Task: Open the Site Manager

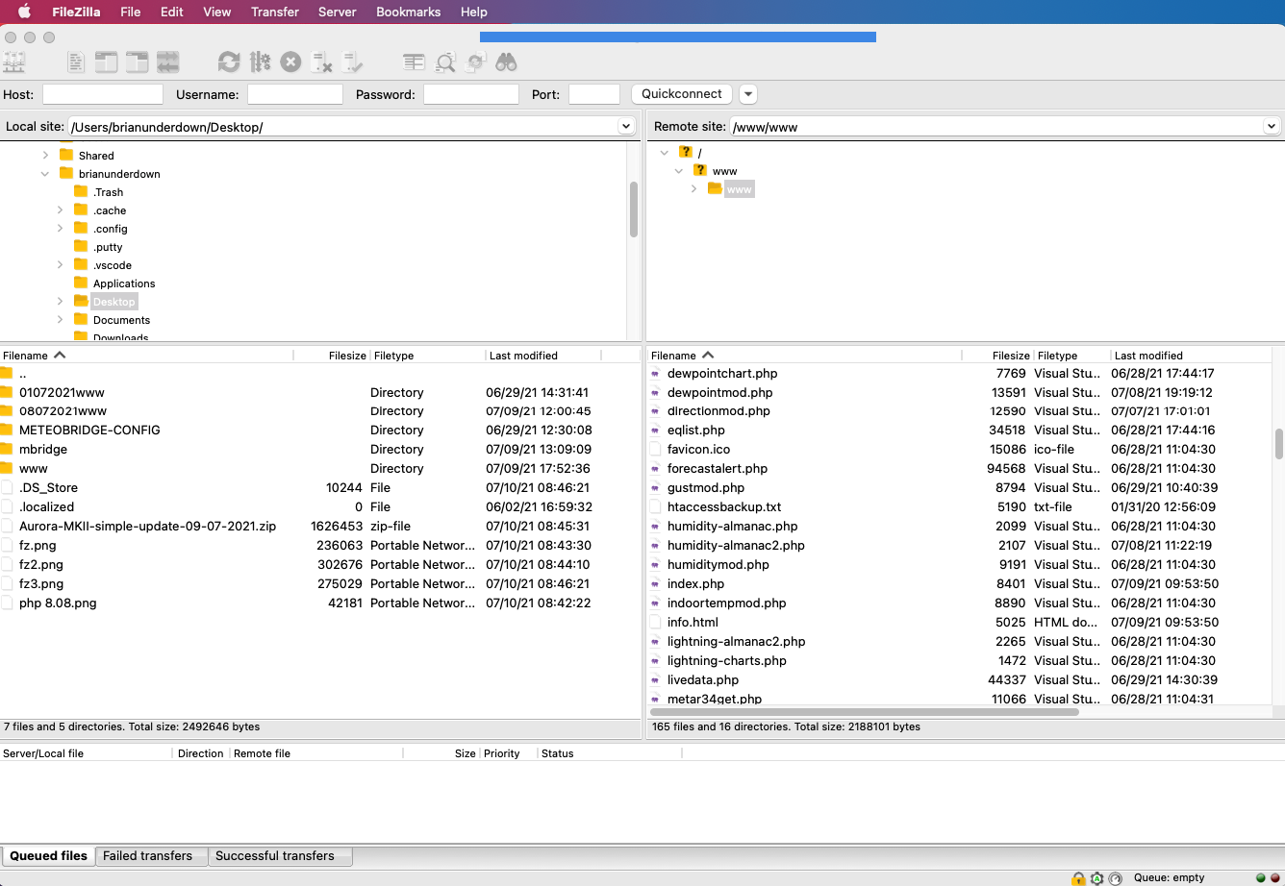Action: tap(14, 62)
